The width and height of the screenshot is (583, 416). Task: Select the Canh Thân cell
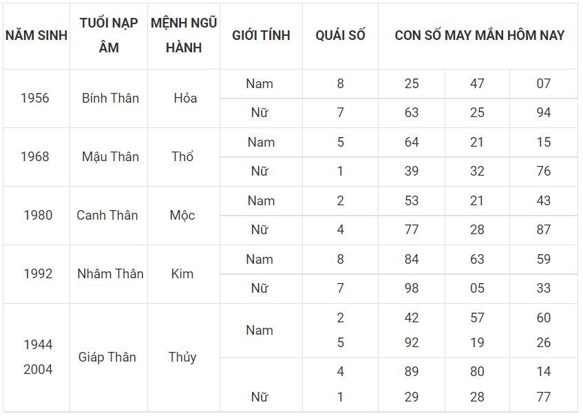tap(109, 216)
